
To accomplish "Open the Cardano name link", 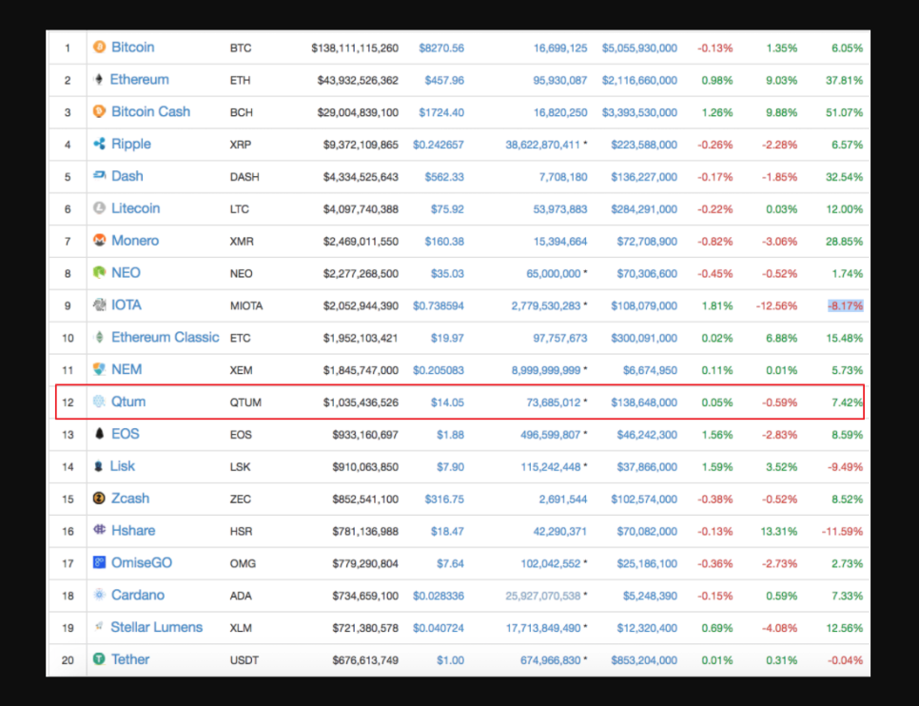I will point(138,596).
